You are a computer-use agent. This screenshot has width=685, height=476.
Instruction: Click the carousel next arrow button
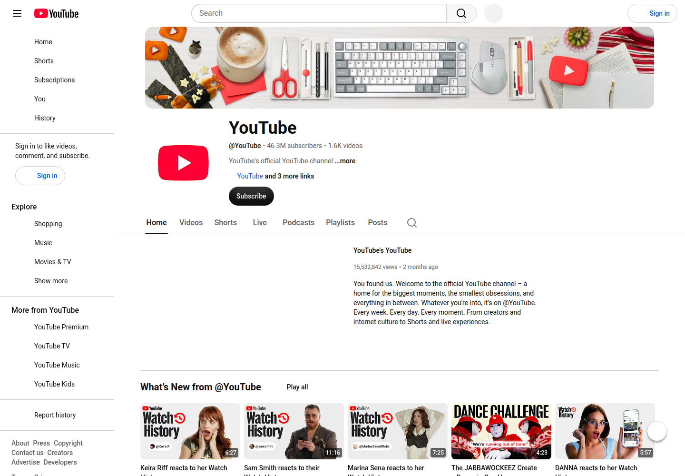coord(657,431)
